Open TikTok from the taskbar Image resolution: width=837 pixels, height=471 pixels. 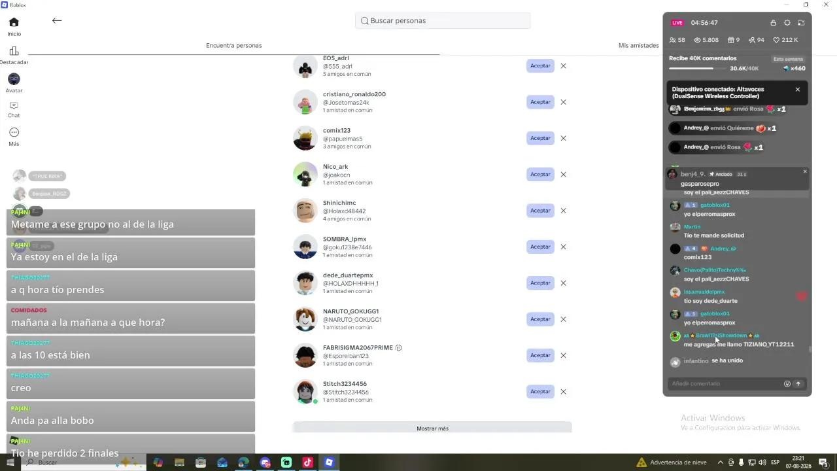(x=307, y=462)
